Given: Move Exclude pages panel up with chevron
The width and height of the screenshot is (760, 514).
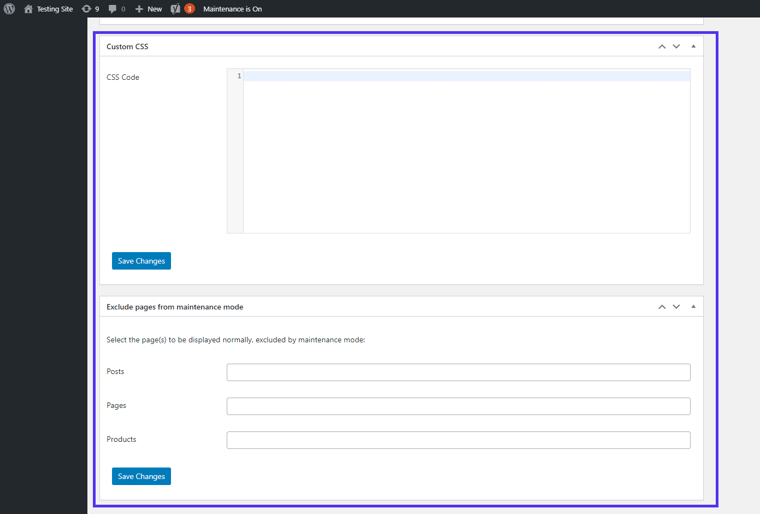Looking at the screenshot, I should point(662,306).
